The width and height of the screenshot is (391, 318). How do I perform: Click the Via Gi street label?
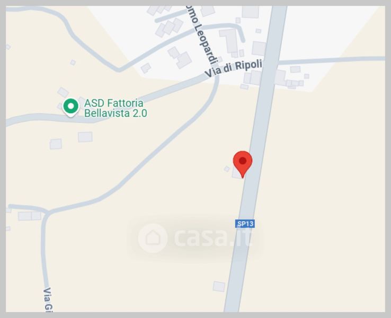(48, 299)
